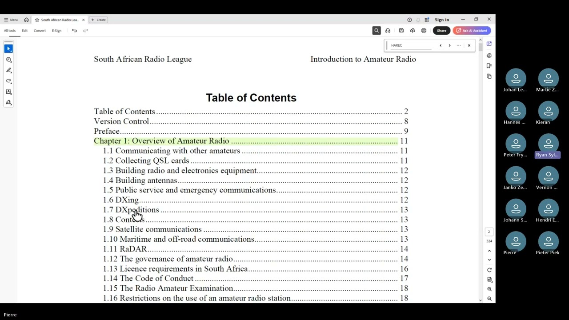This screenshot has width=569, height=320.
Task: Open the Version Control contents entry
Action: coord(251,121)
